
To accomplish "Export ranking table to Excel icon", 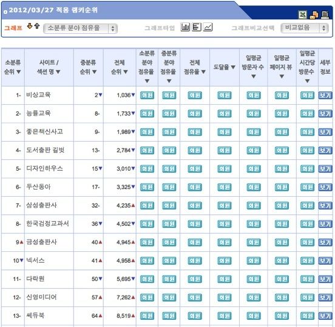I will coord(302,15).
